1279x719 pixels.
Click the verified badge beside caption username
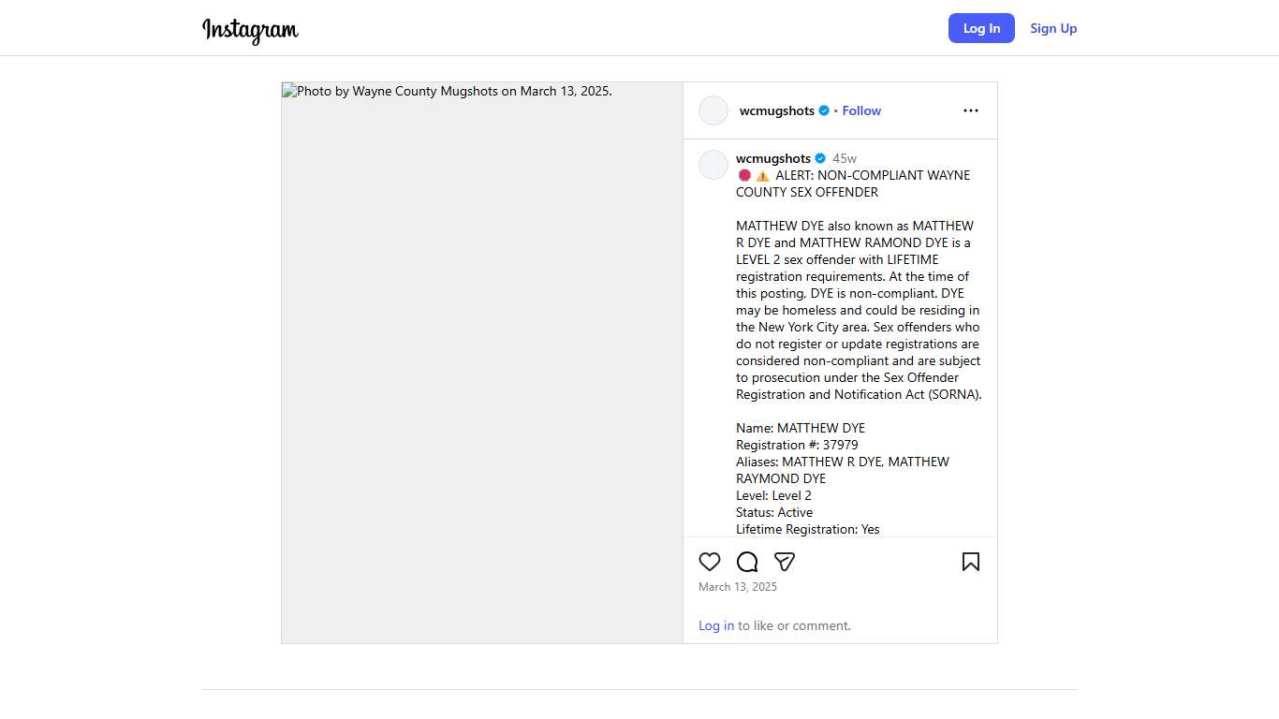[x=820, y=158]
